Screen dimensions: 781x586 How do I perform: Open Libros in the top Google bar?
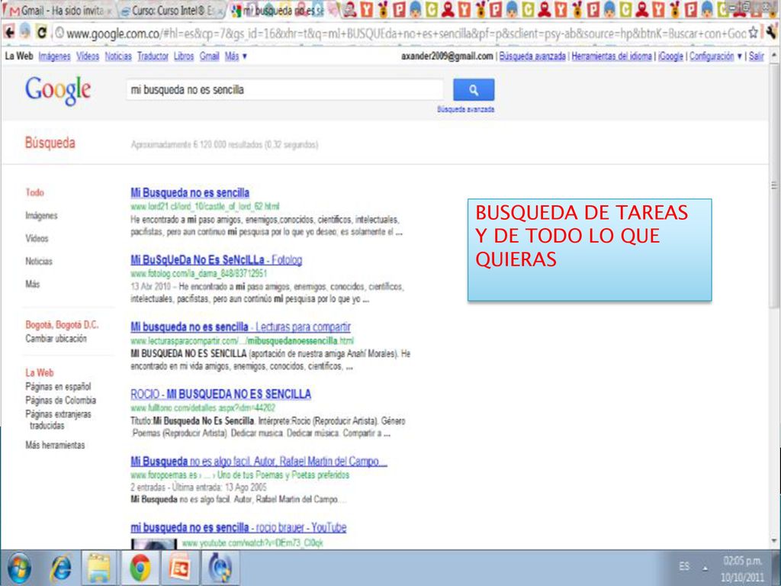coord(184,56)
